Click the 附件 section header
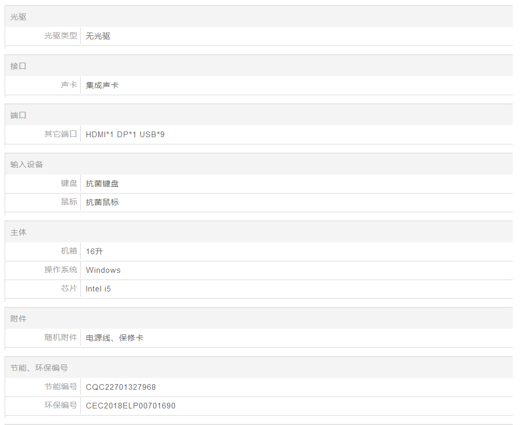 [19, 319]
